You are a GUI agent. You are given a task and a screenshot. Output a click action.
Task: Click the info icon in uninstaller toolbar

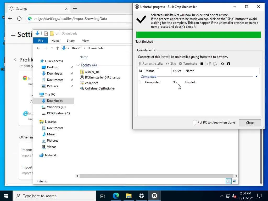[228, 64]
